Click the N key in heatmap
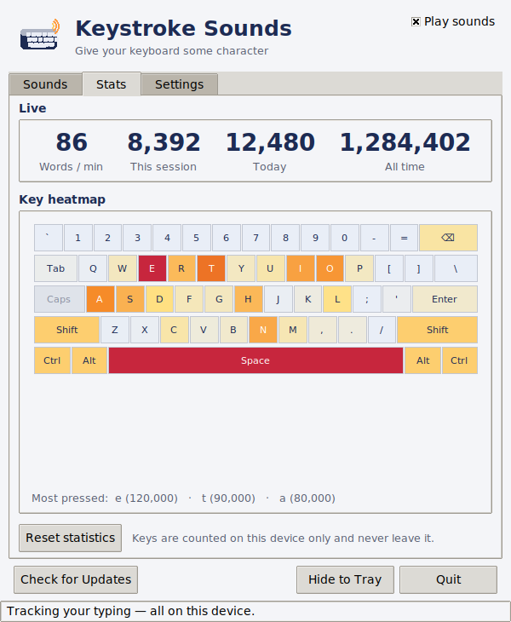Screen dimensions: 511x622 263,330
